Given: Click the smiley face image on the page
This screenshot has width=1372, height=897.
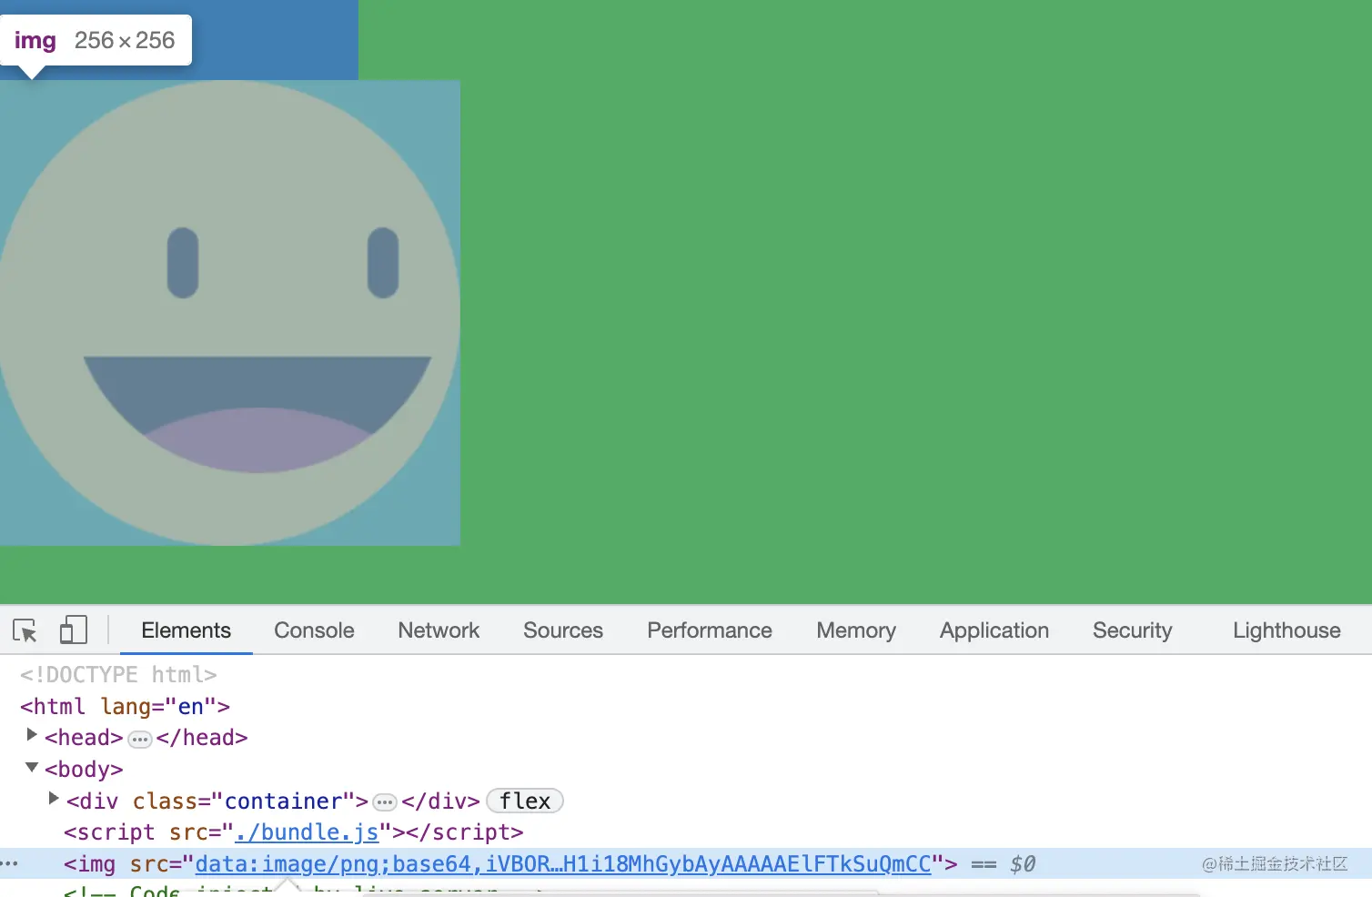Looking at the screenshot, I should 230,313.
